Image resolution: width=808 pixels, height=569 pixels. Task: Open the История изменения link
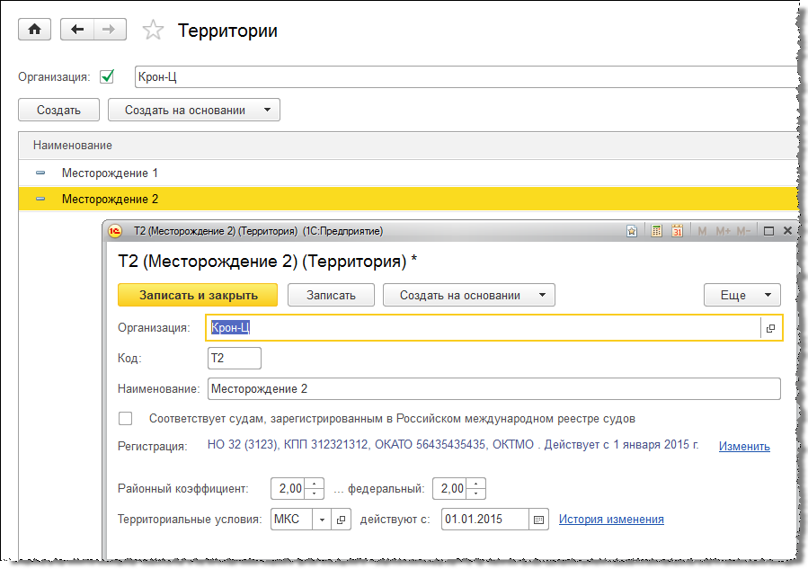point(611,520)
